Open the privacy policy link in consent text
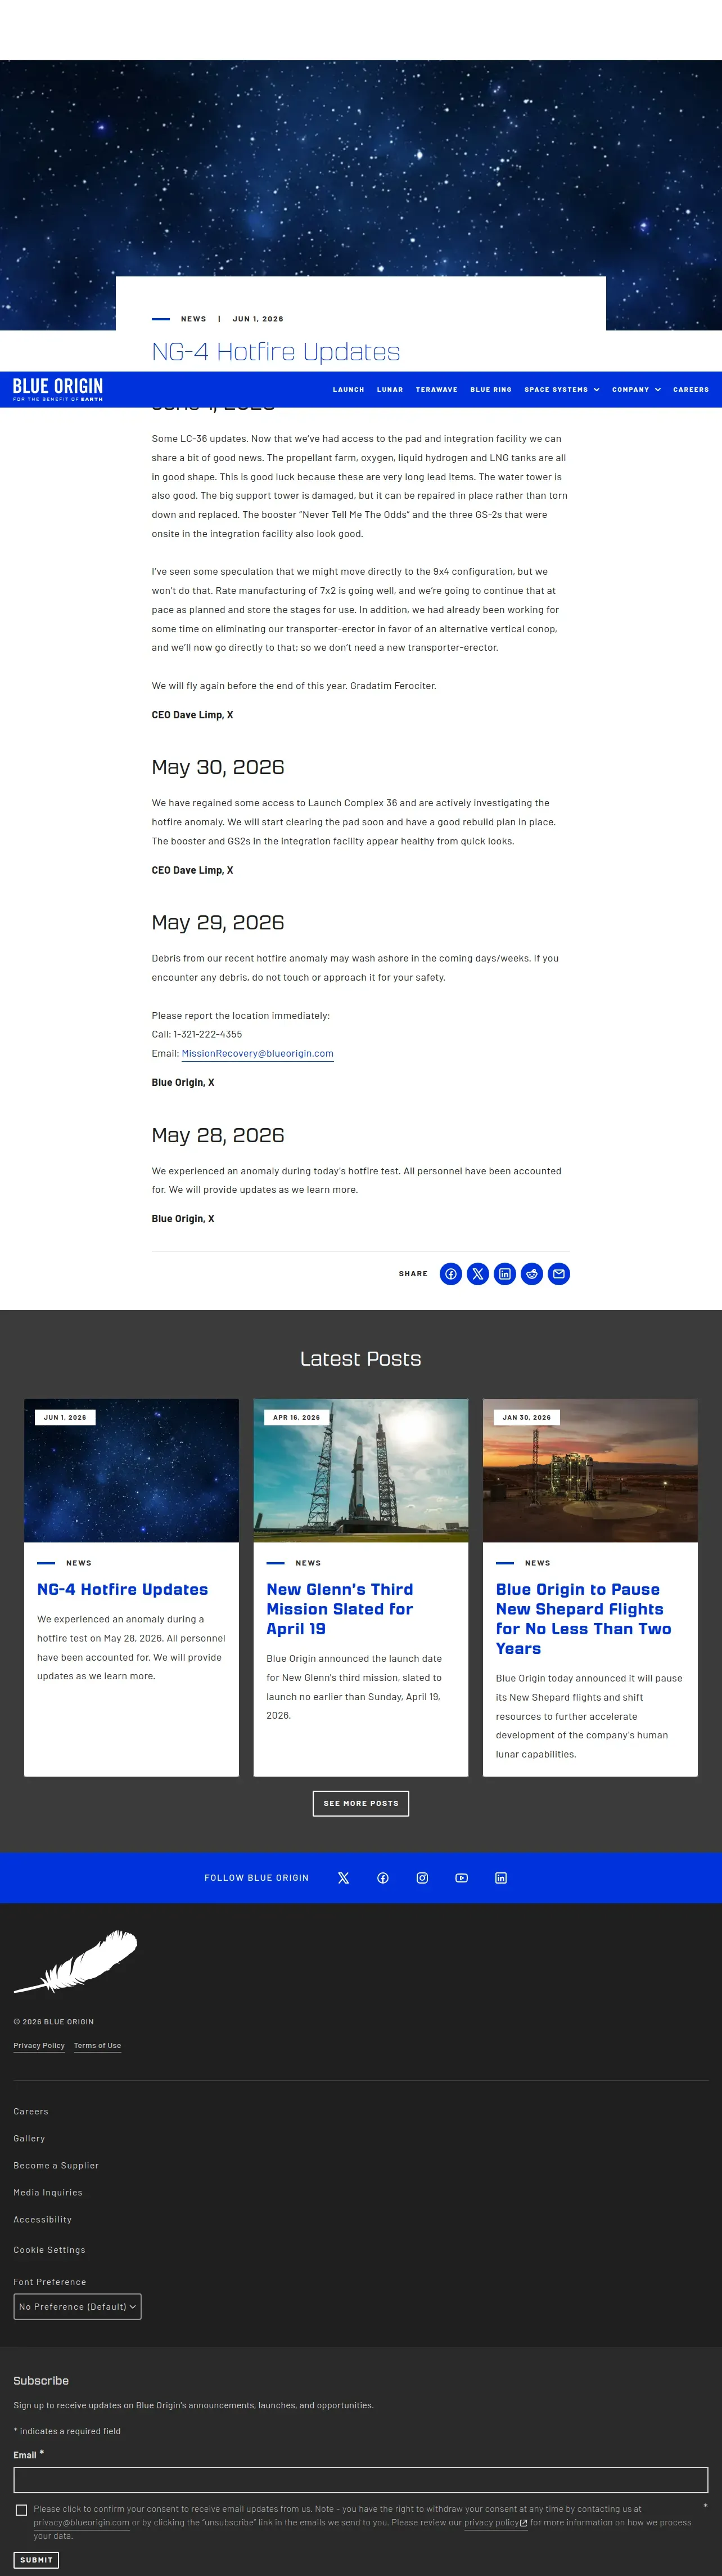The width and height of the screenshot is (722, 2576). coord(495,2522)
